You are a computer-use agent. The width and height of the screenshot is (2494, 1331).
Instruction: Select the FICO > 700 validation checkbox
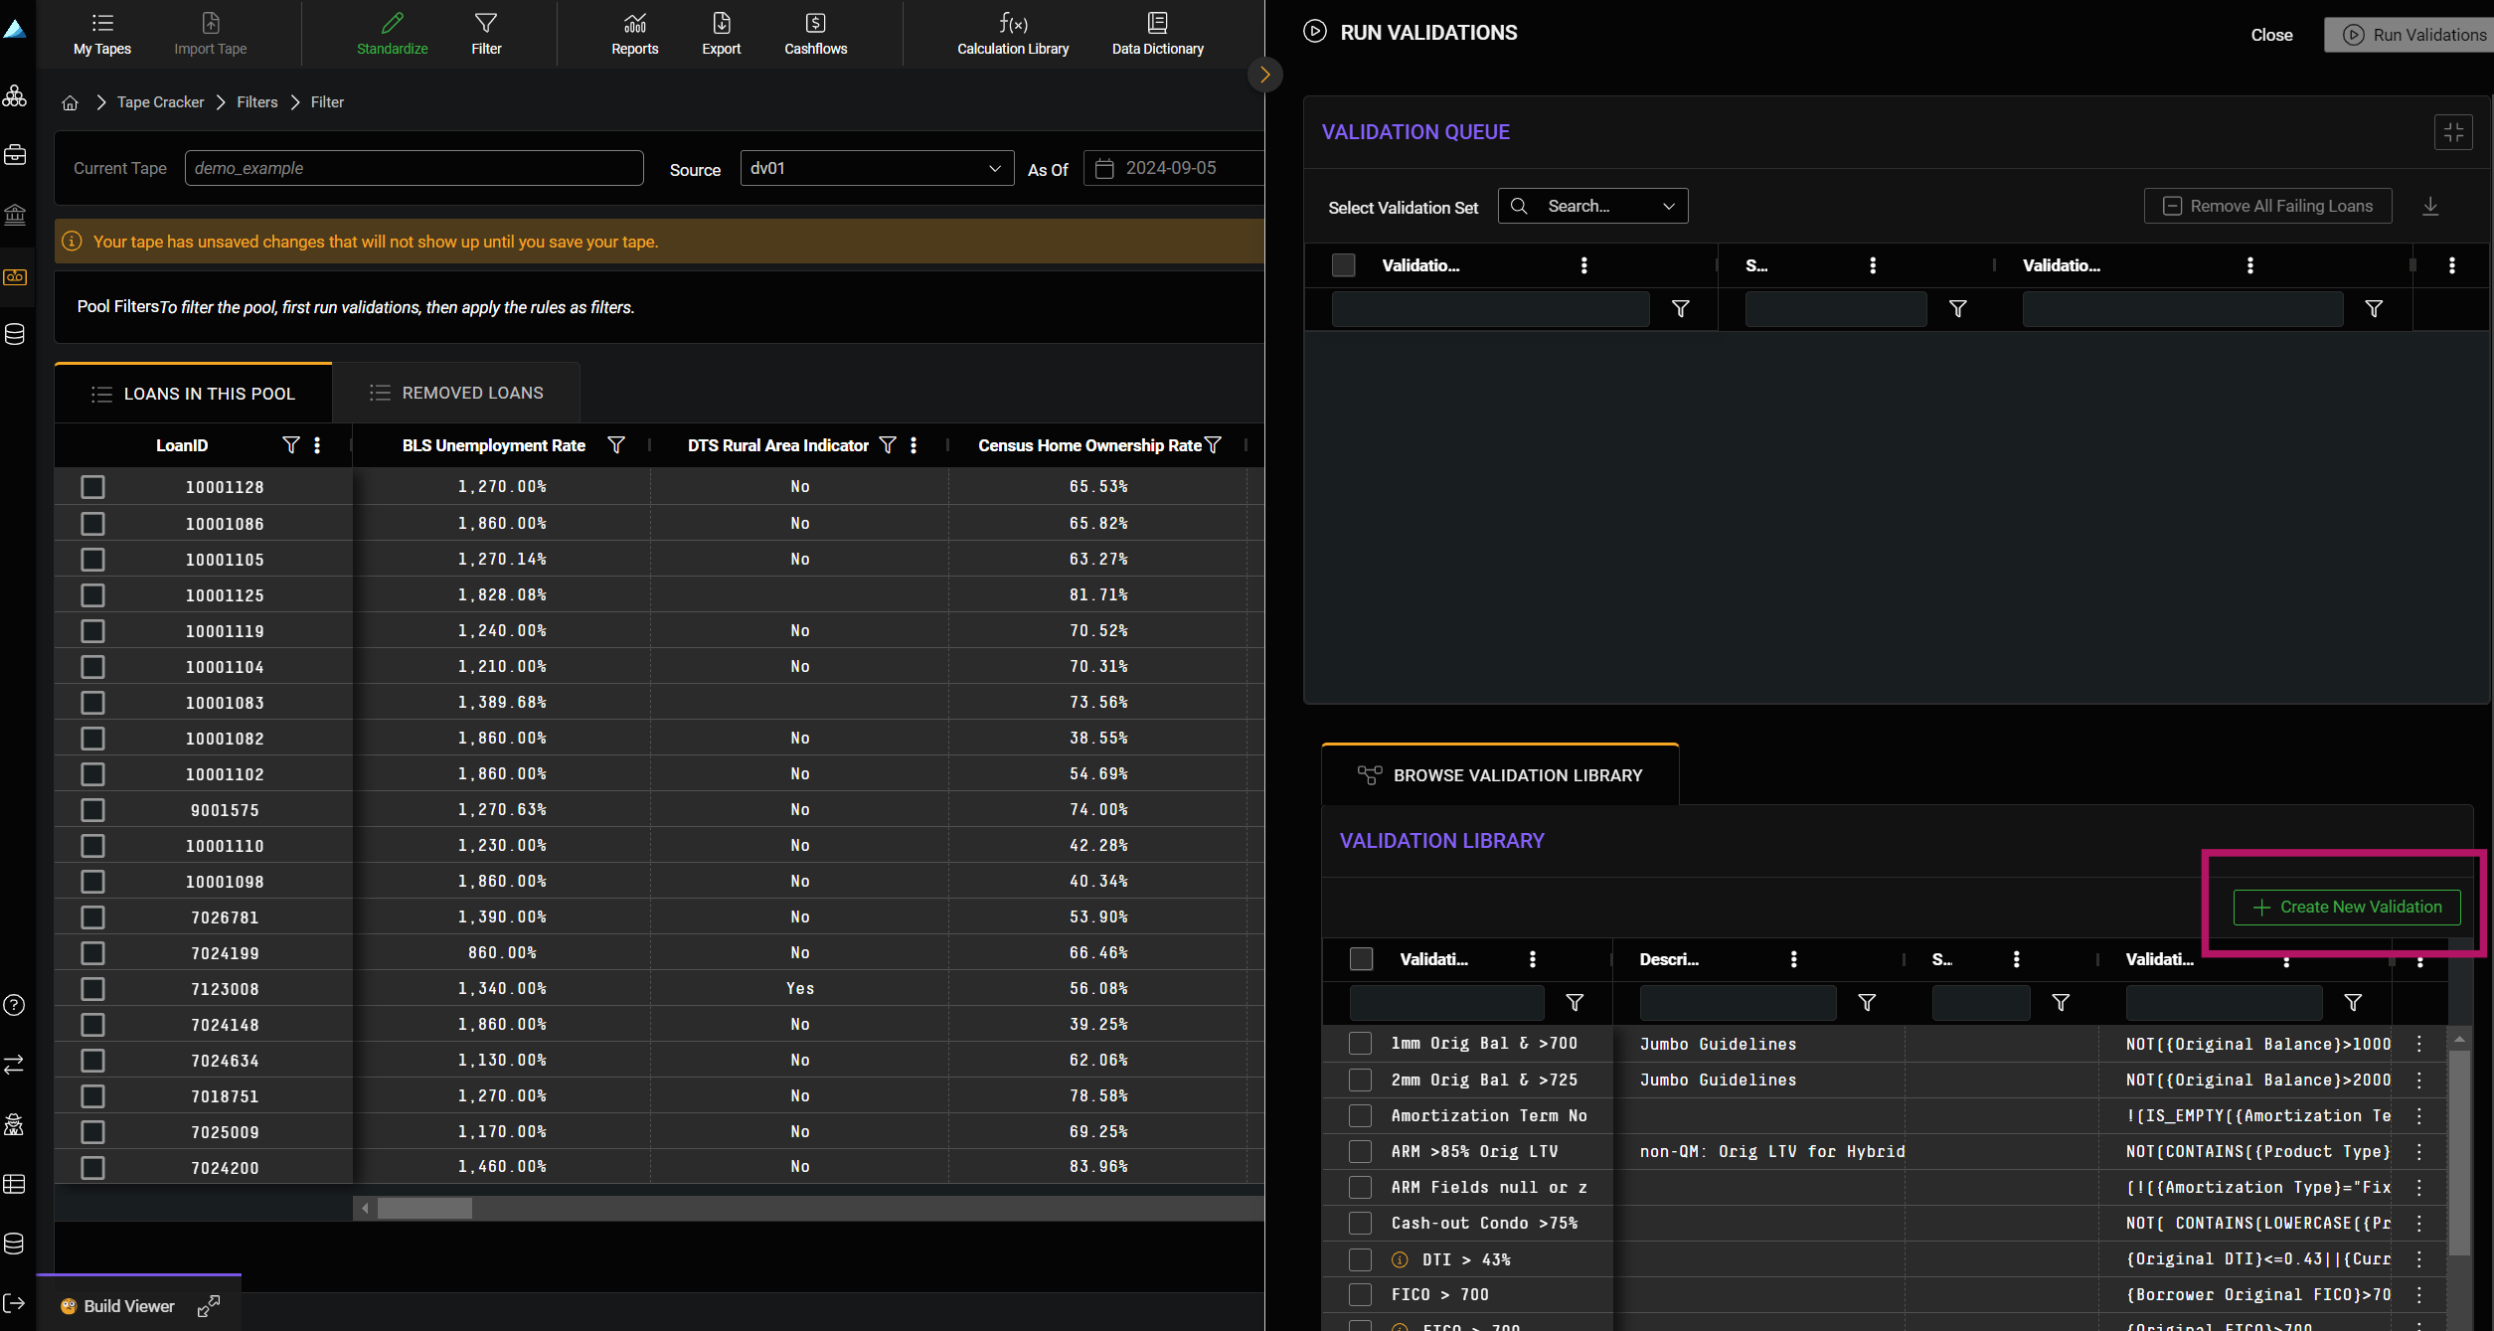tap(1360, 1294)
